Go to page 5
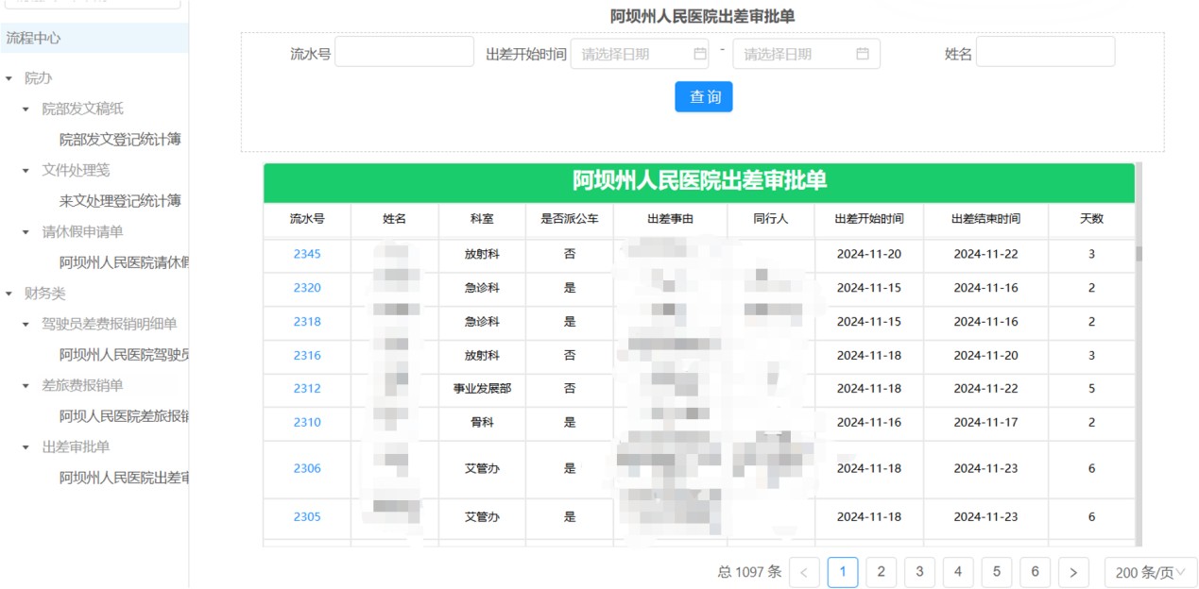Image resolution: width=1199 pixels, height=589 pixels. [x=997, y=572]
